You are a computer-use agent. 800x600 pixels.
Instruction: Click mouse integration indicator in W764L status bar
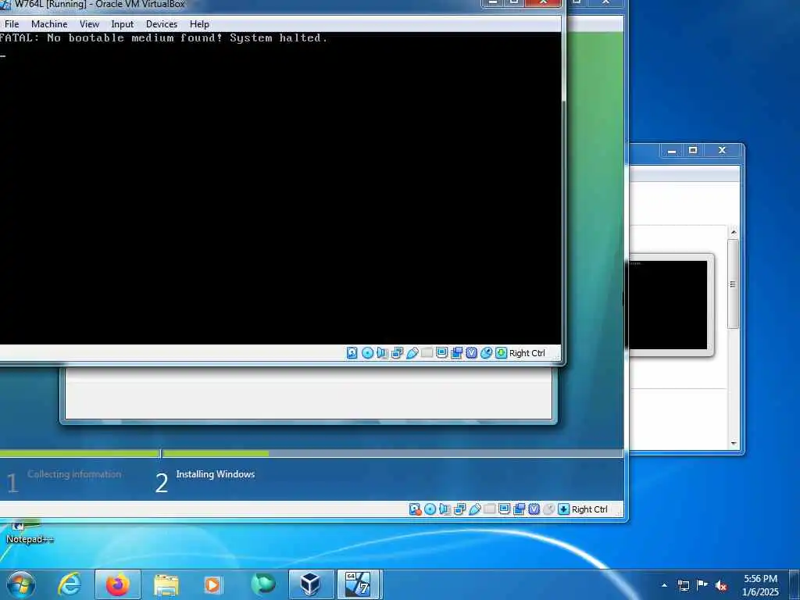[486, 353]
